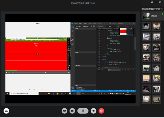Open the VS Code search magnifier icon
The image size is (164, 118).
pyautogui.click(x=73, y=31)
